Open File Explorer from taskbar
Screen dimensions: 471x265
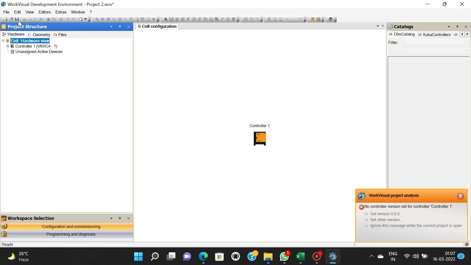[268, 256]
